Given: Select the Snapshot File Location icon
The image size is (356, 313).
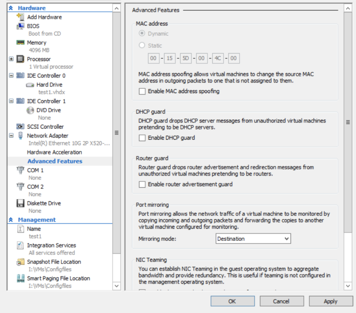Looking at the screenshot, I should pos(20,262).
